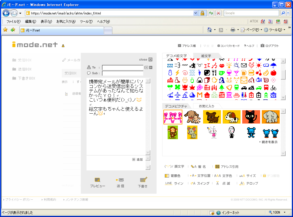The width and height of the screenshot is (293, 217).
Task: Open the 背景色 background color picker
Action: click(172, 176)
